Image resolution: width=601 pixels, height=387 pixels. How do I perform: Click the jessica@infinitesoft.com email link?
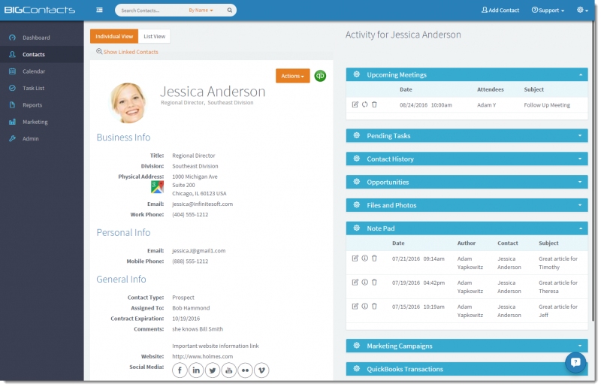pyautogui.click(x=202, y=204)
